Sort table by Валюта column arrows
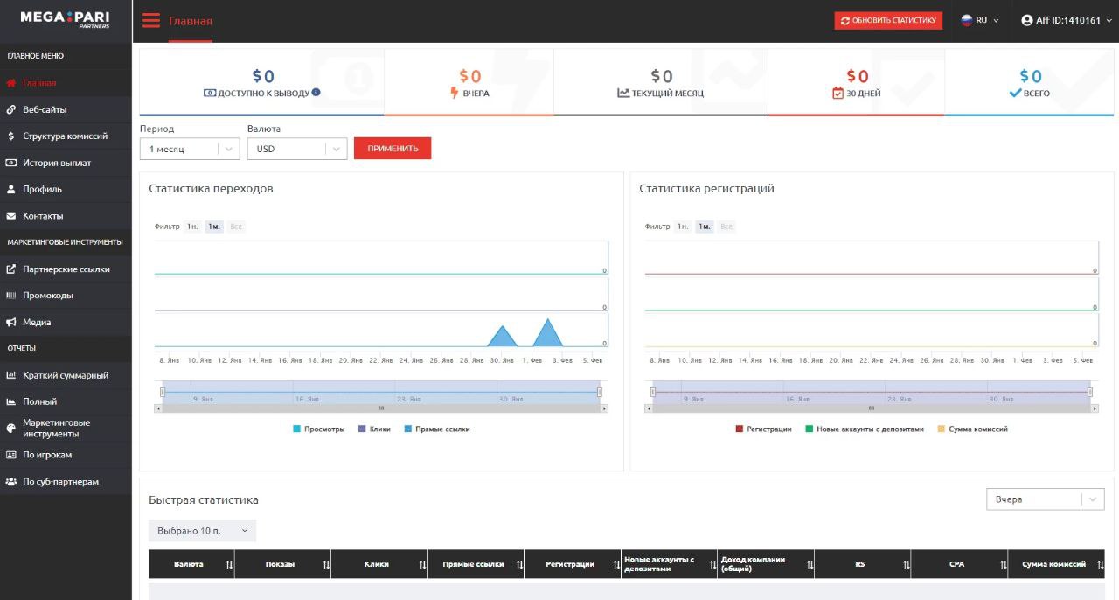 point(229,565)
